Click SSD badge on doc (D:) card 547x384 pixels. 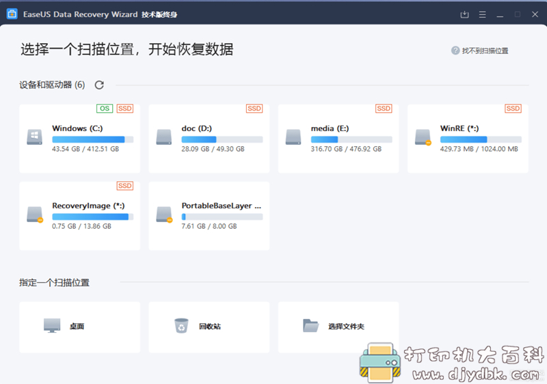coord(254,109)
